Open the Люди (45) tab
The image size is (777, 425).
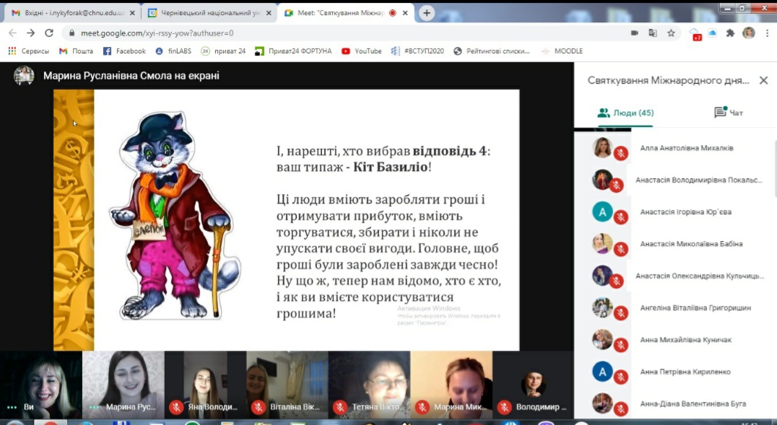coord(625,113)
